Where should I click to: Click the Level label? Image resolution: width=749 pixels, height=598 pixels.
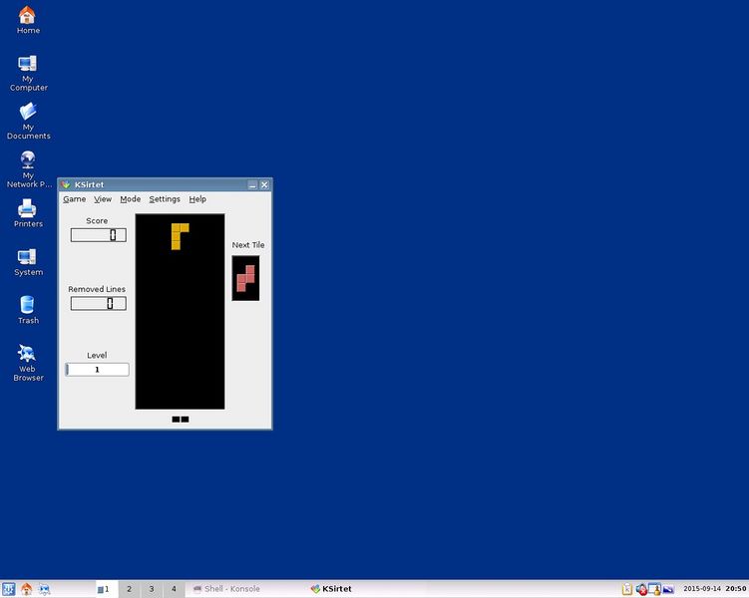click(97, 355)
